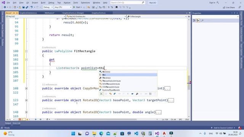The image size is (244, 137).
Task: Open Microsoft Edge from the taskbar
Action: 101,134
